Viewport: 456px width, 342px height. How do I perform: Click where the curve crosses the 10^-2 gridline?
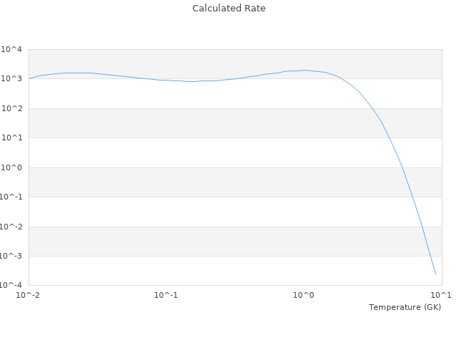pos(423,227)
